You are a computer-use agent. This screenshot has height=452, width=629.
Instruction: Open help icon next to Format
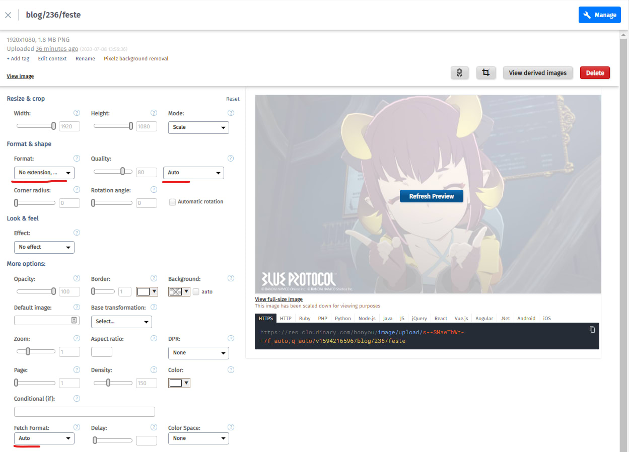(x=77, y=159)
